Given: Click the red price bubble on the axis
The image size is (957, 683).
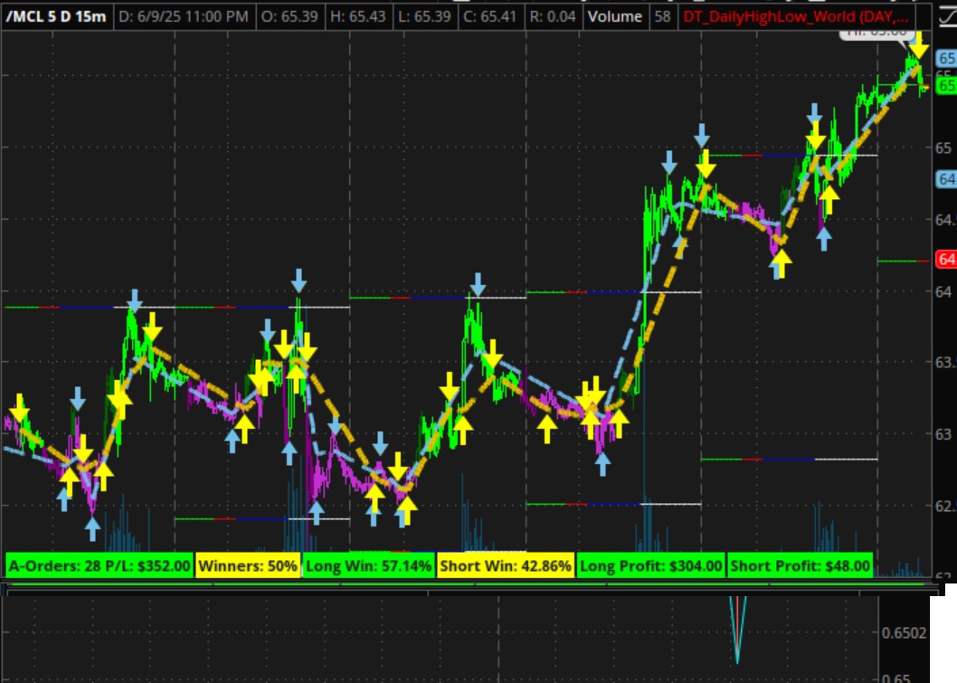Looking at the screenshot, I should tap(947, 260).
